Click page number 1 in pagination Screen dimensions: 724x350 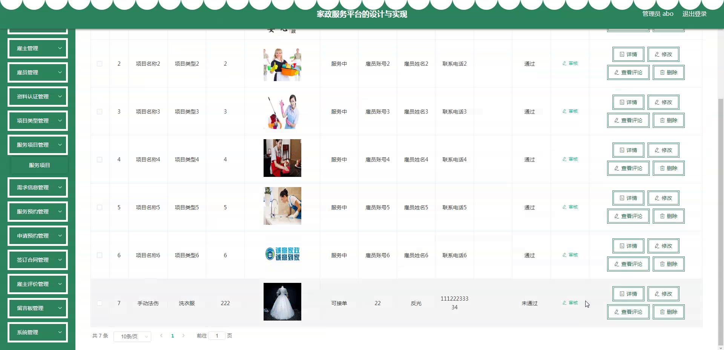pyautogui.click(x=172, y=336)
